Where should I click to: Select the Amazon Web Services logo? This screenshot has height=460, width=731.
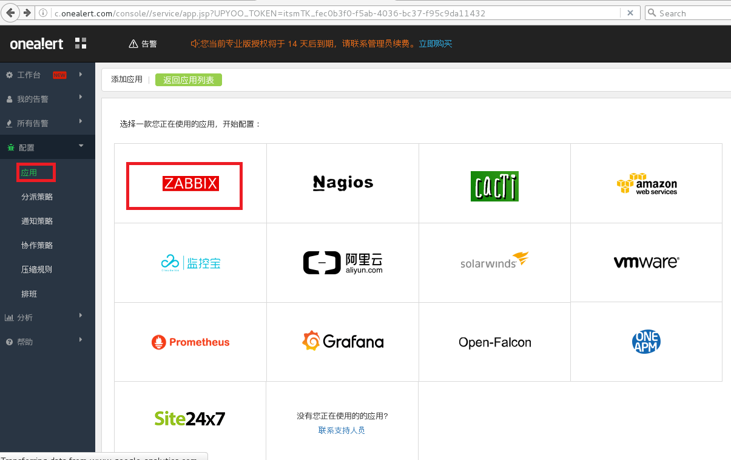647,183
